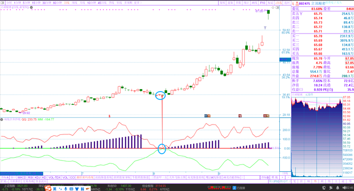Click the intraday mini chart thumbnail
354x191 pixels.
coord(317,137)
